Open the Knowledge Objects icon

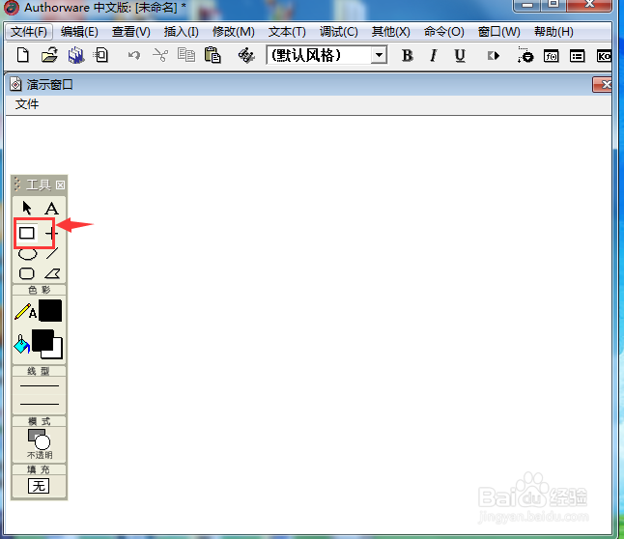click(604, 56)
